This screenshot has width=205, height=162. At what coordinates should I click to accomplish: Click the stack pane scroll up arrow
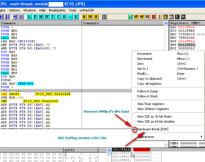109,151
